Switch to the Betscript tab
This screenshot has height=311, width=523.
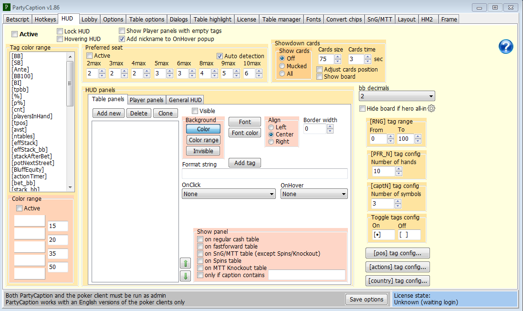[x=17, y=20]
